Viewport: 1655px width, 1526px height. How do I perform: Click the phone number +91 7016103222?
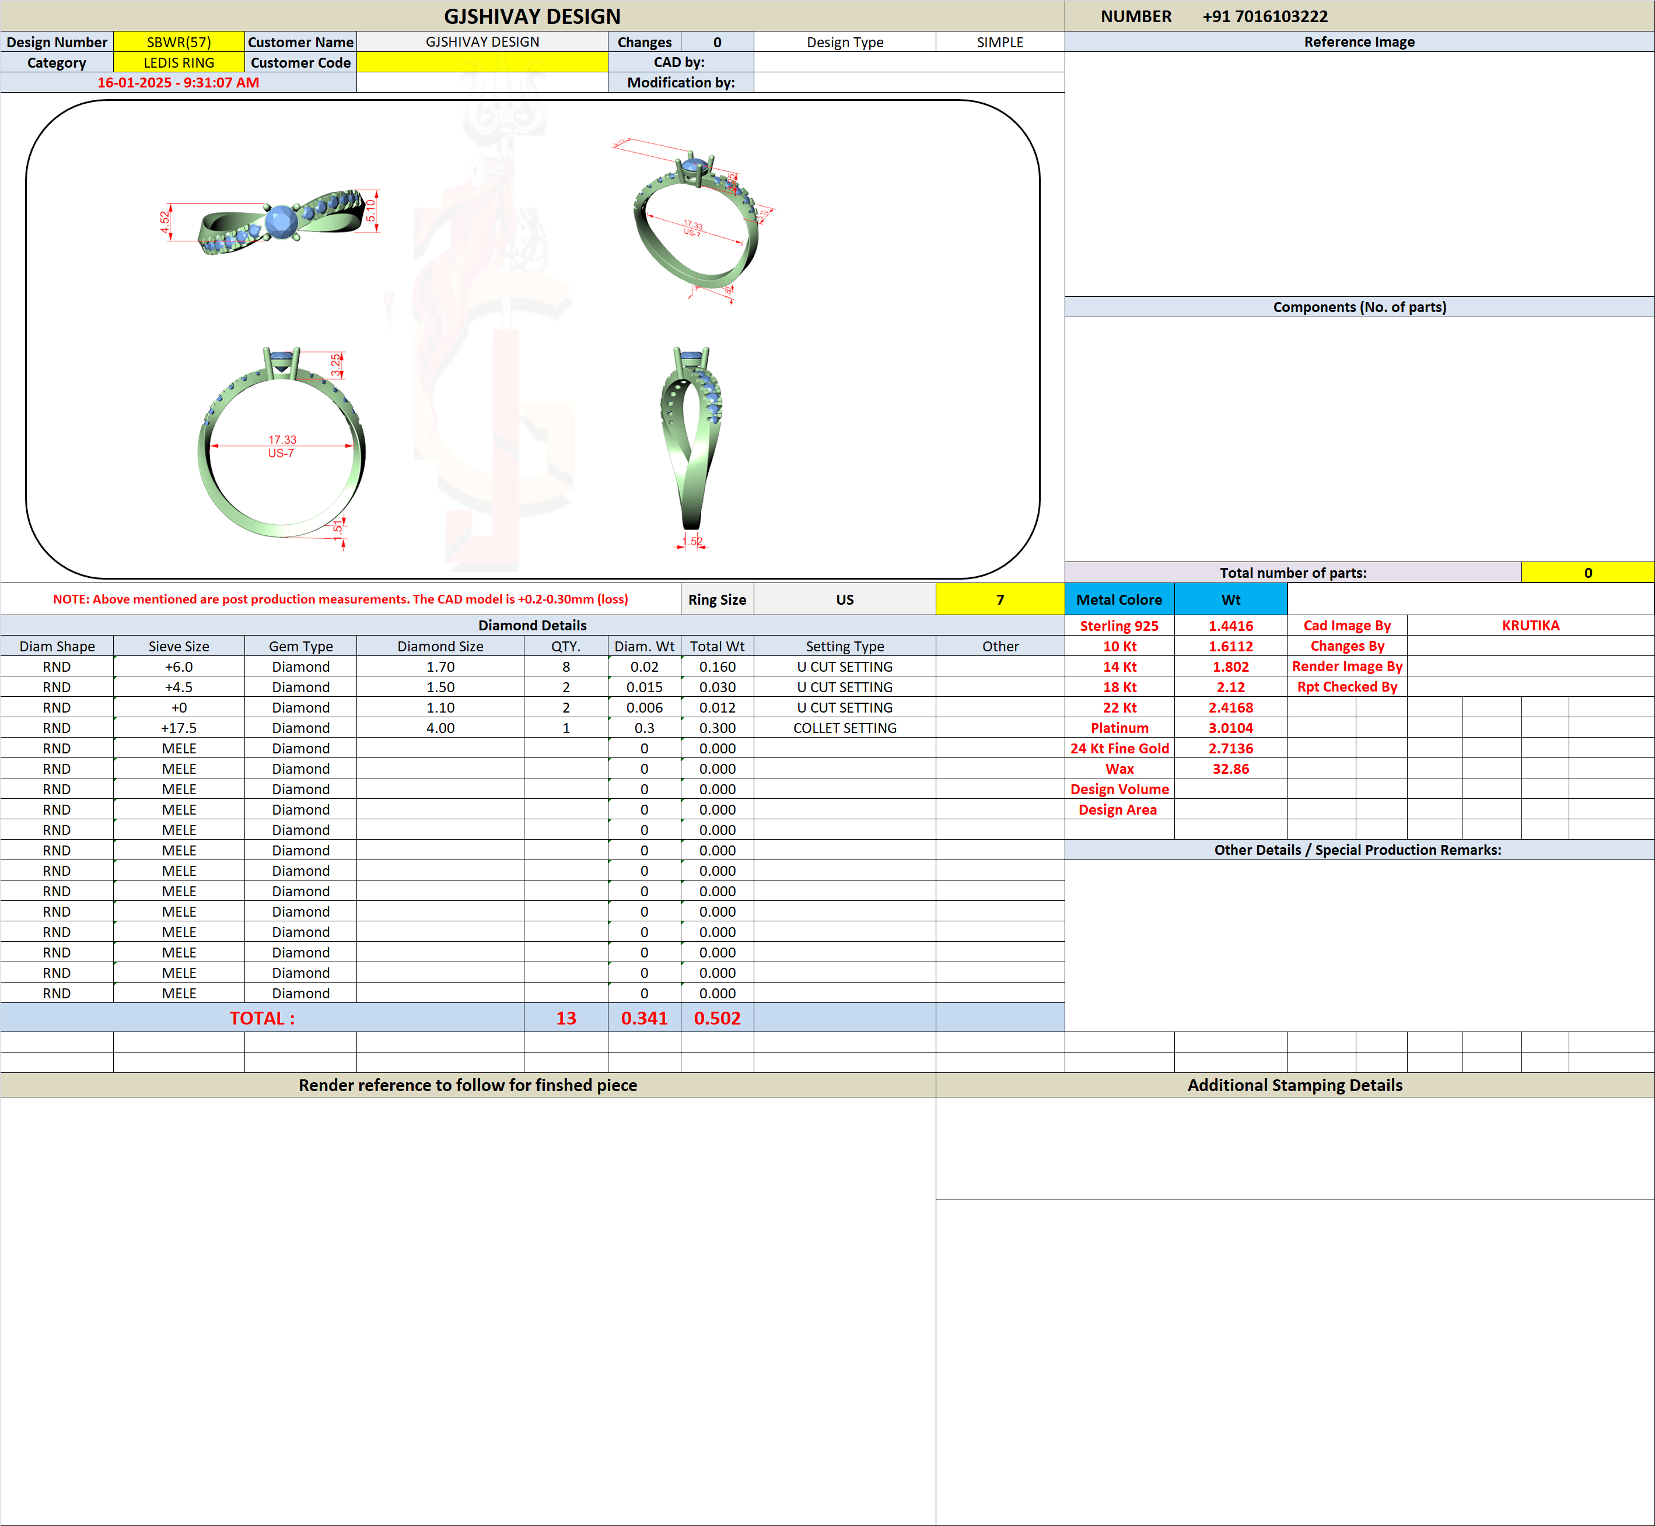pos(1265,16)
